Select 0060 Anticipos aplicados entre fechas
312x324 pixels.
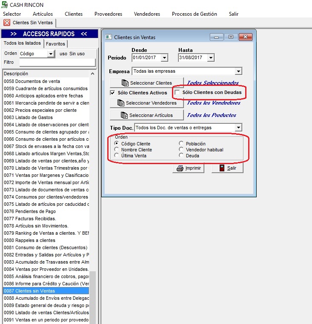[46, 96]
